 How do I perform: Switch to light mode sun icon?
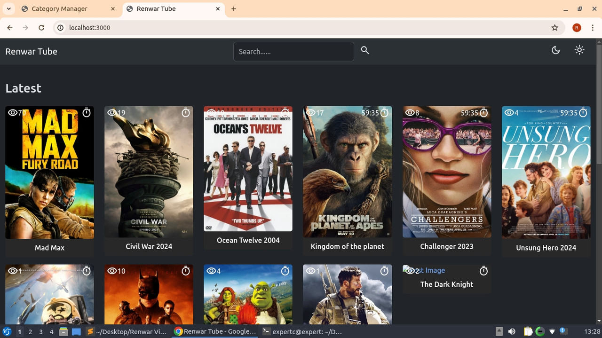pyautogui.click(x=579, y=50)
